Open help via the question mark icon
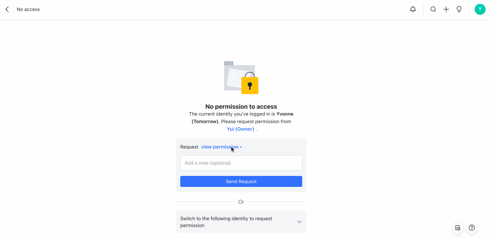 click(472, 227)
